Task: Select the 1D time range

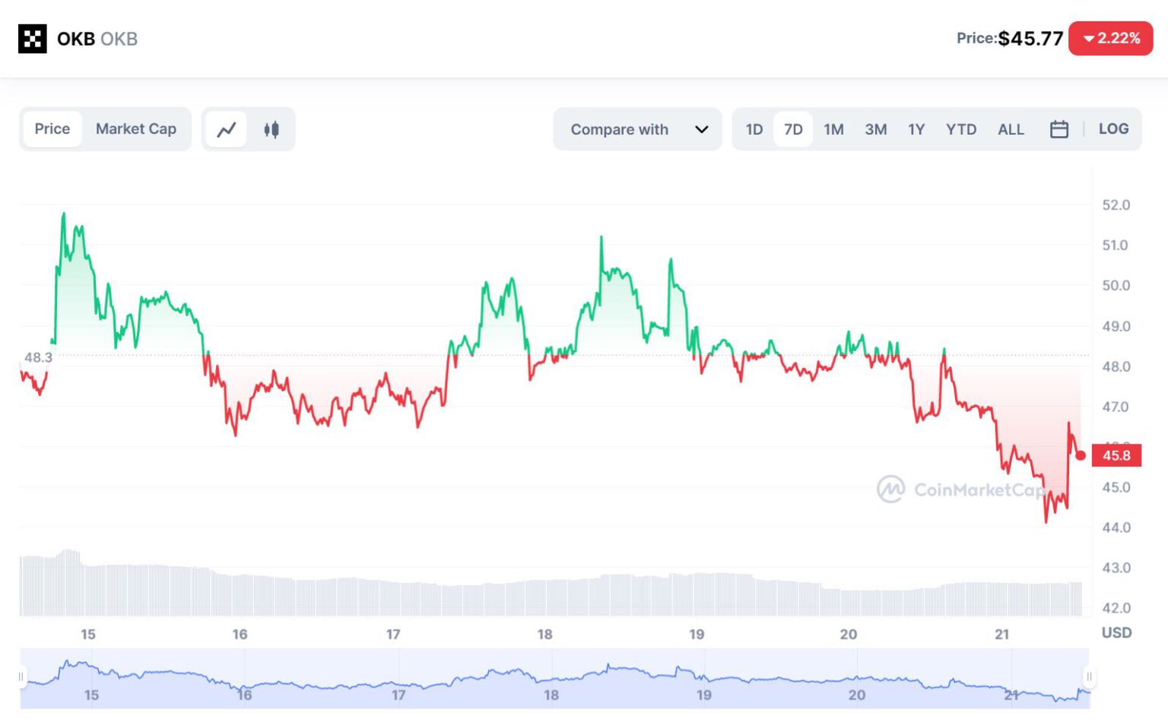Action: [754, 130]
